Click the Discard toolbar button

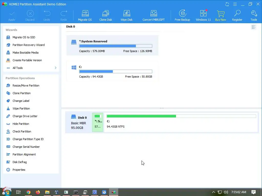point(30,16)
